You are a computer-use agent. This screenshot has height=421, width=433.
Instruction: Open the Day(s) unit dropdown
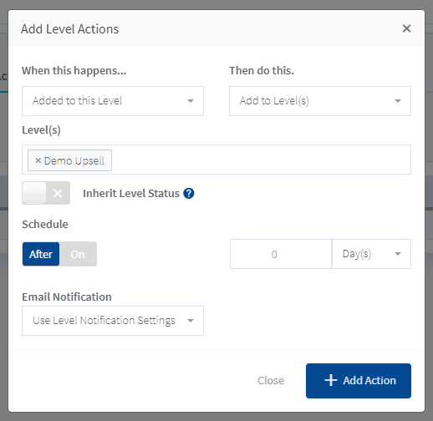tap(371, 254)
